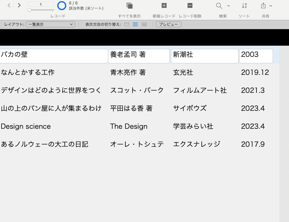Click date 2023.4 in Design science row
The height and width of the screenshot is (222, 289).
(253, 126)
